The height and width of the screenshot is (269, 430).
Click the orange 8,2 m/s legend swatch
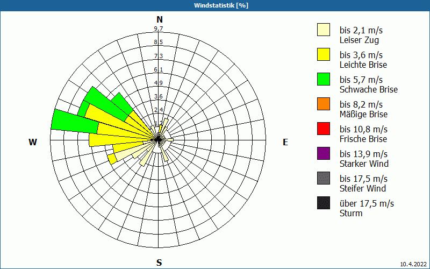(x=324, y=104)
